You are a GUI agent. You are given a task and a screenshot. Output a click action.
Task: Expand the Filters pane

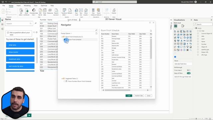(x=171, y=20)
